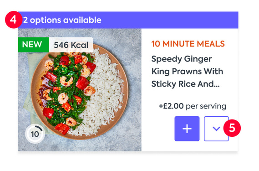
Task: Click the +£2.00 surcharge amount
Action: [171, 106]
